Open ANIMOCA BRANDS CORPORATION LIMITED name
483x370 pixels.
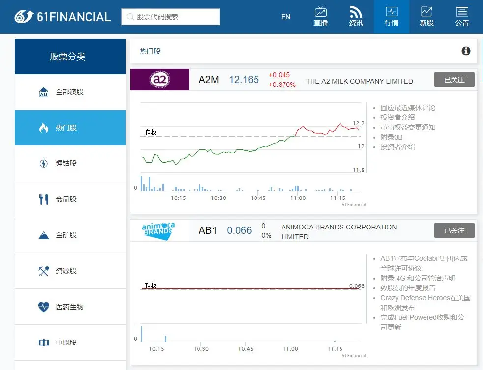[x=339, y=232]
